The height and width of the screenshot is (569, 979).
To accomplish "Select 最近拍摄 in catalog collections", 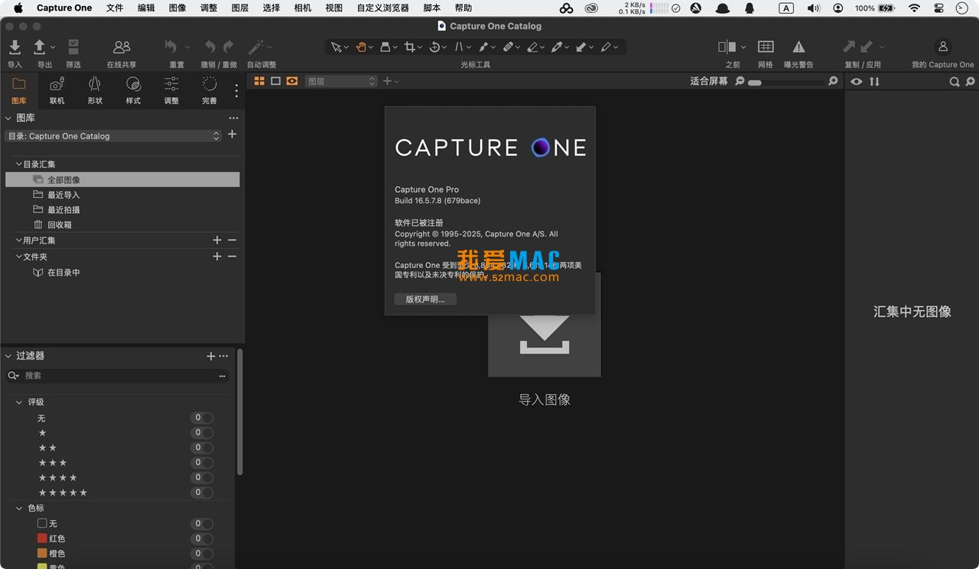I will click(63, 210).
